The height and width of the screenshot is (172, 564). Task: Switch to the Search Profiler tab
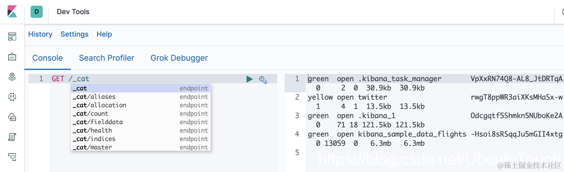click(x=106, y=58)
